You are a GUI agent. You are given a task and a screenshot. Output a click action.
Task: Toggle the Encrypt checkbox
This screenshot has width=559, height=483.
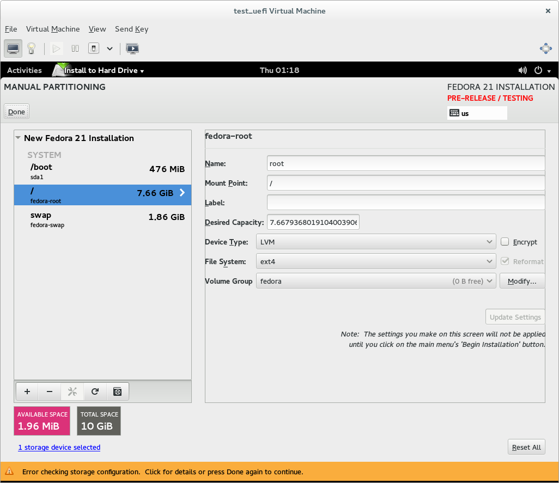505,242
